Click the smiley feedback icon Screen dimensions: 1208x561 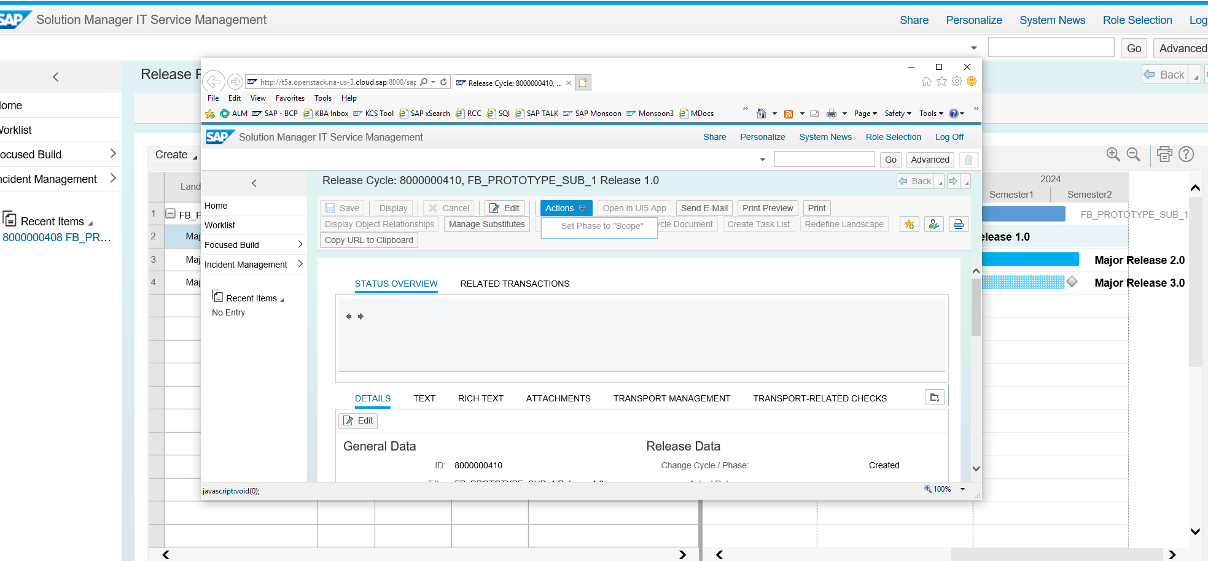coord(972,81)
